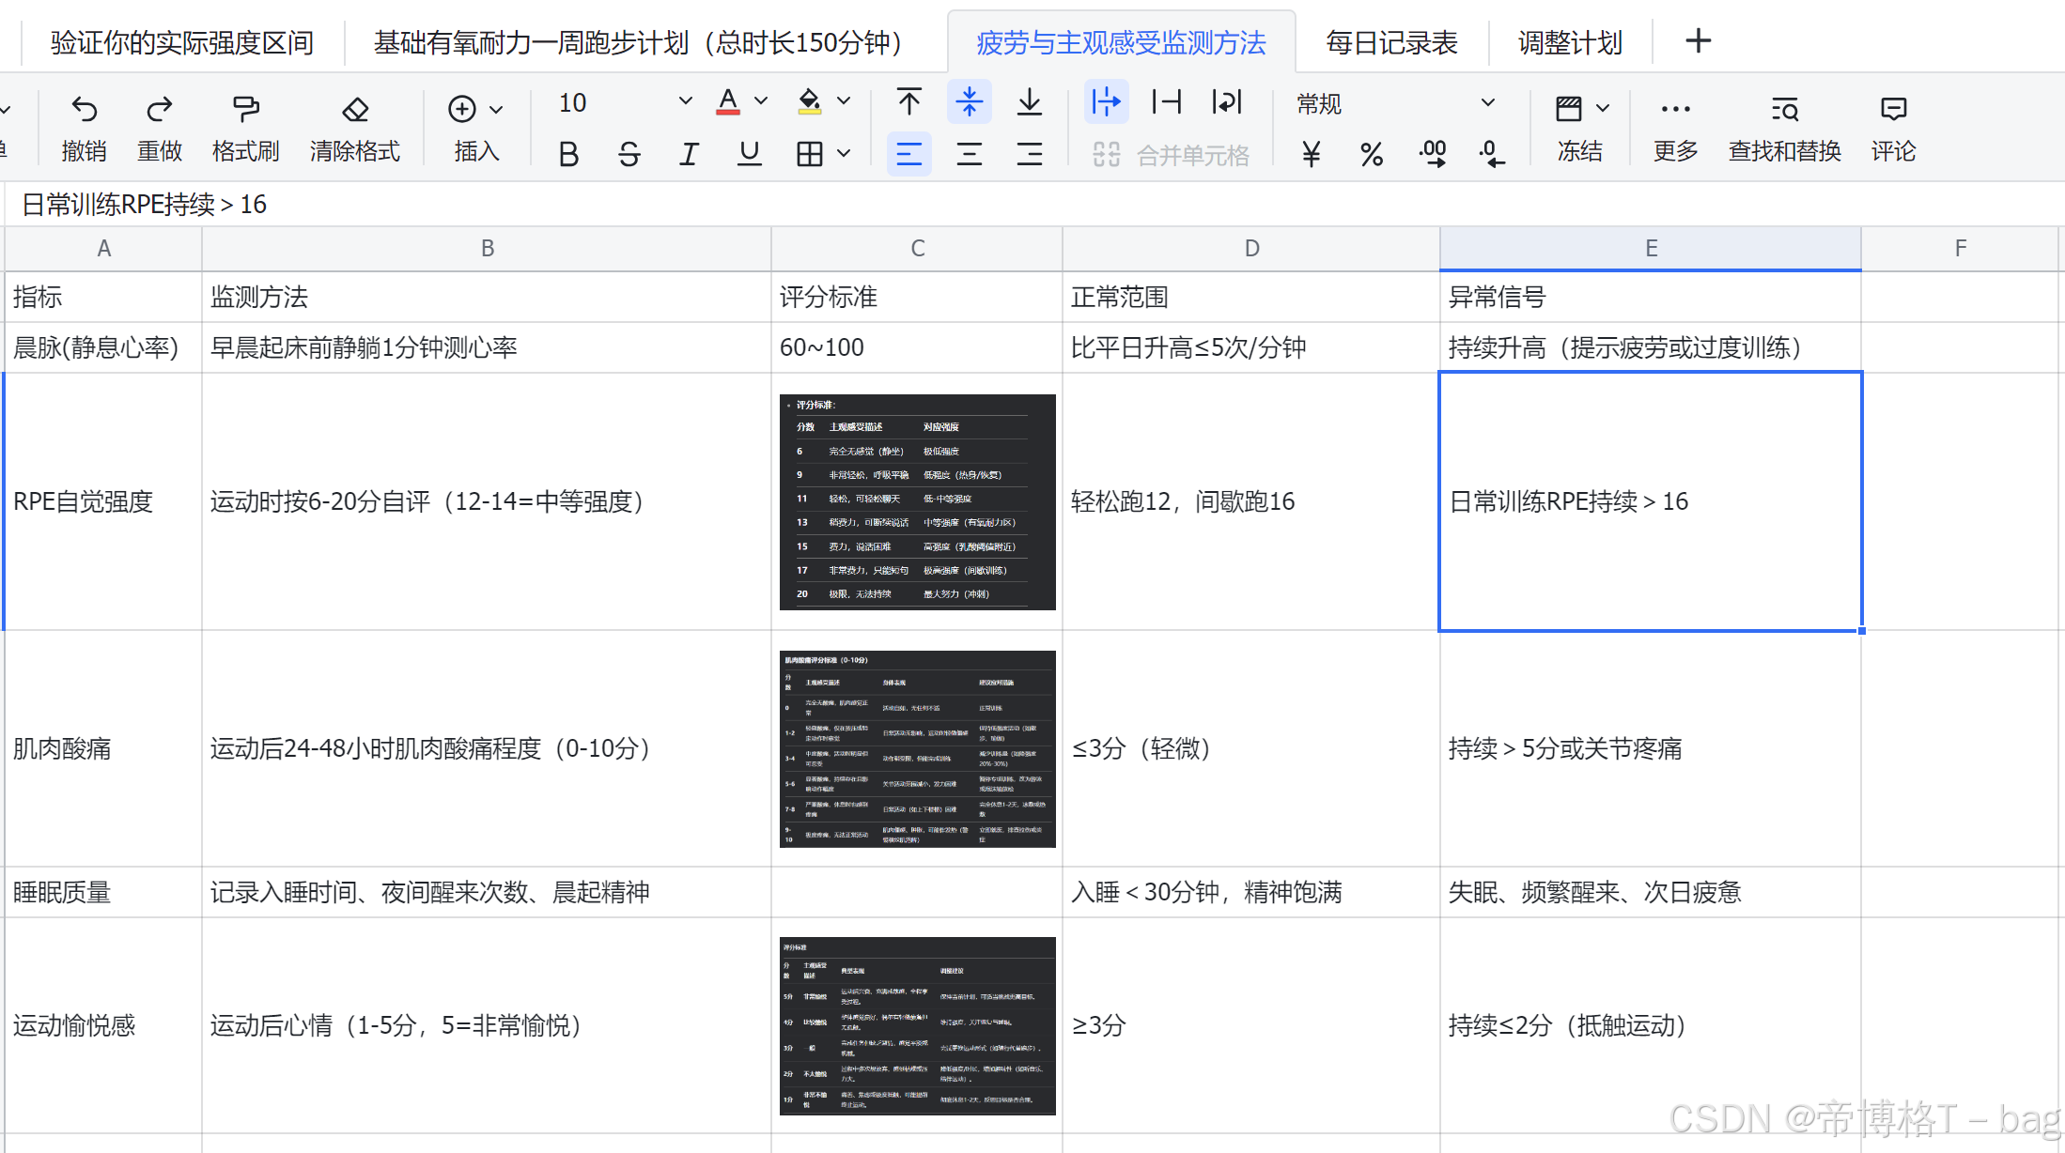Toggle middle vertical alignment
This screenshot has height=1153, width=2065.
970,102
